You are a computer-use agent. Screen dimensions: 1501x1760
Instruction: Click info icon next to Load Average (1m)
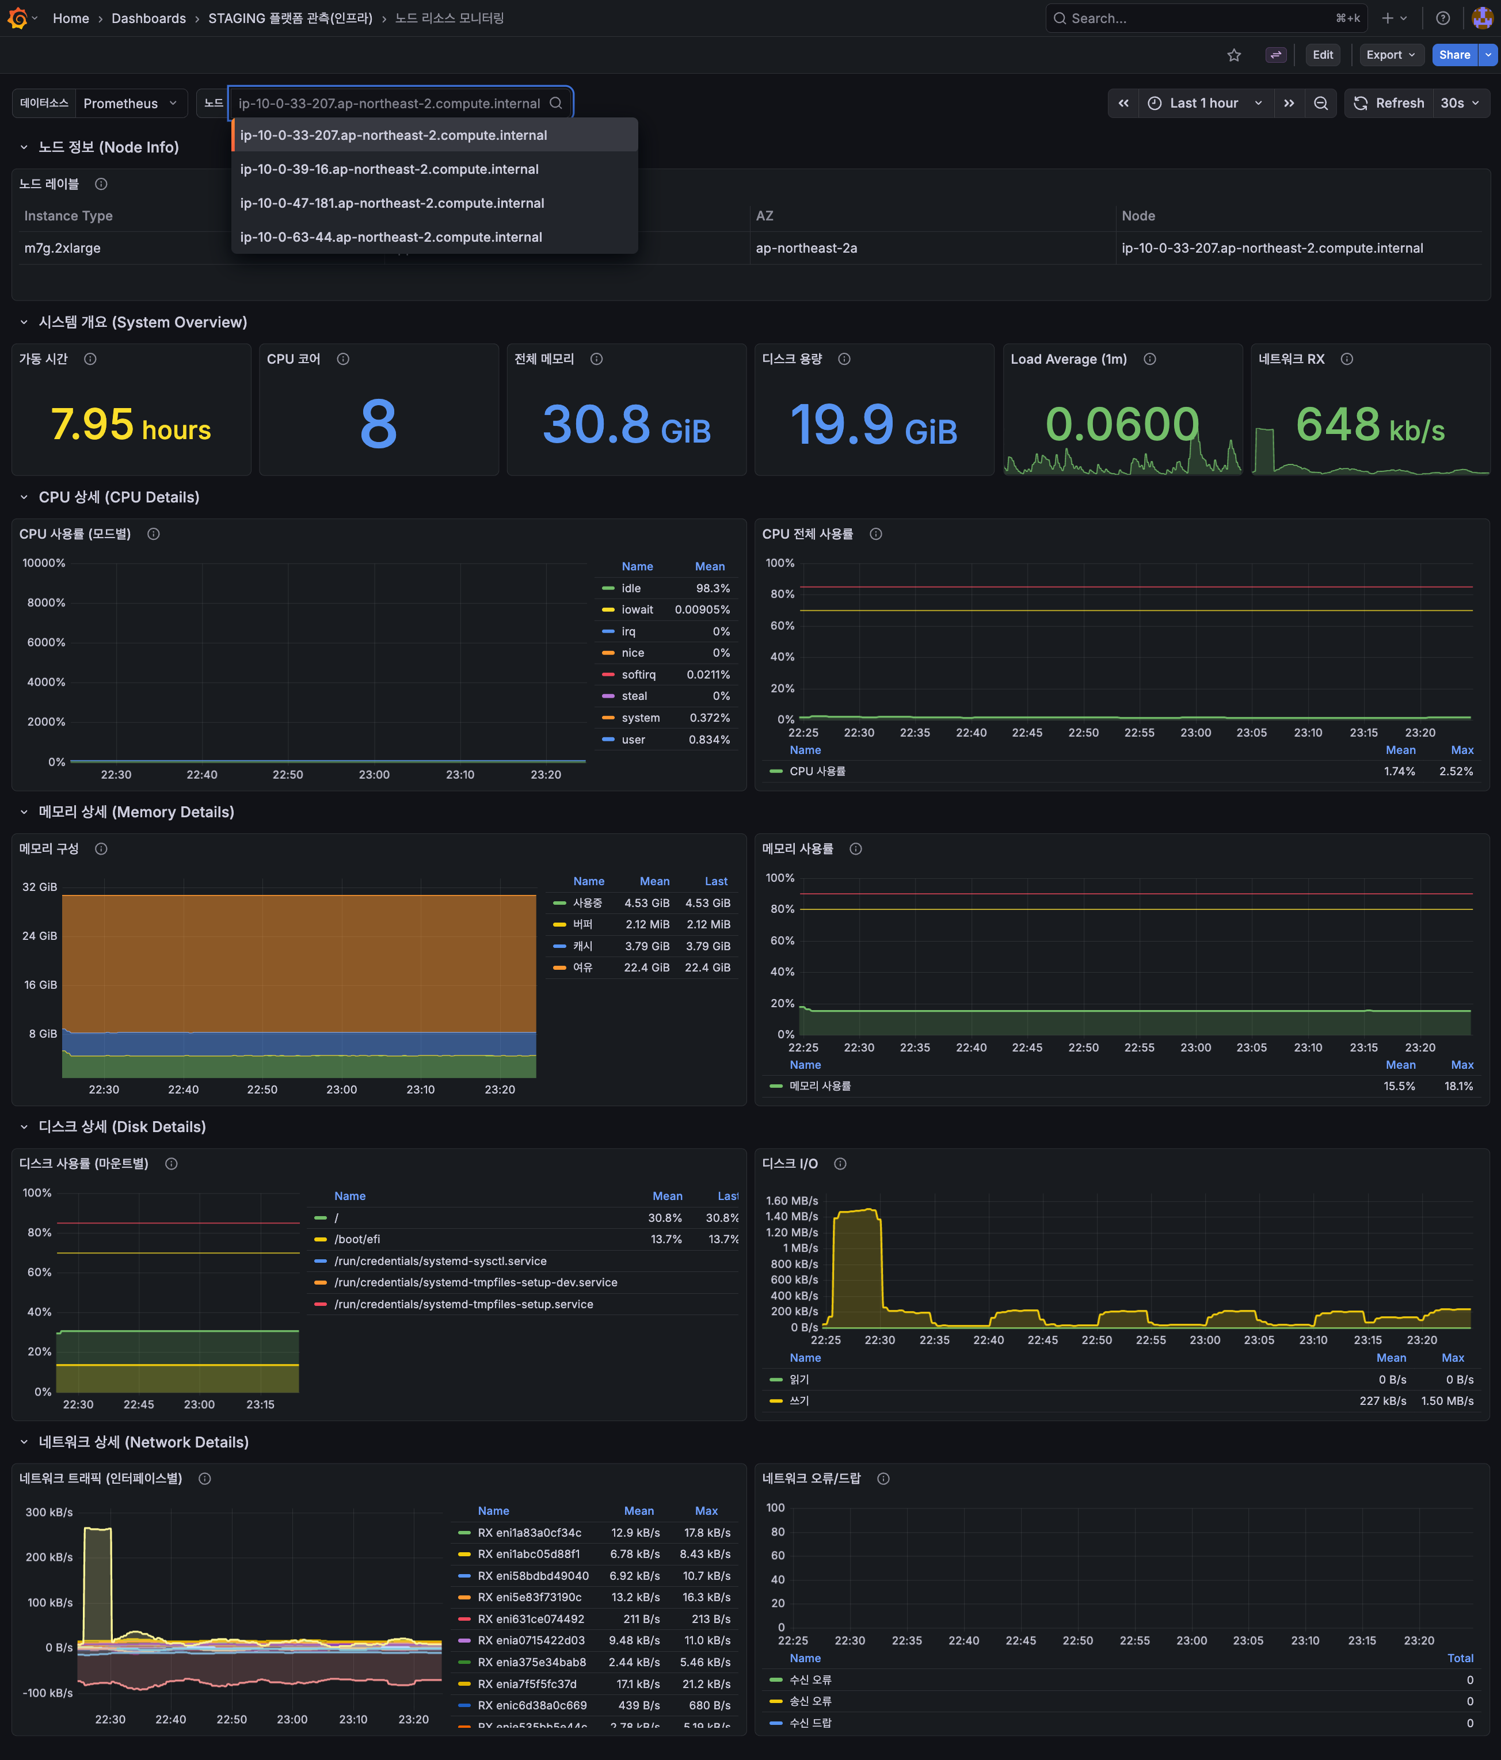click(1149, 359)
